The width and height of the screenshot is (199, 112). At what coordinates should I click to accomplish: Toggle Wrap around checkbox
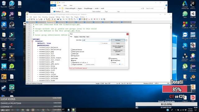point(72,56)
